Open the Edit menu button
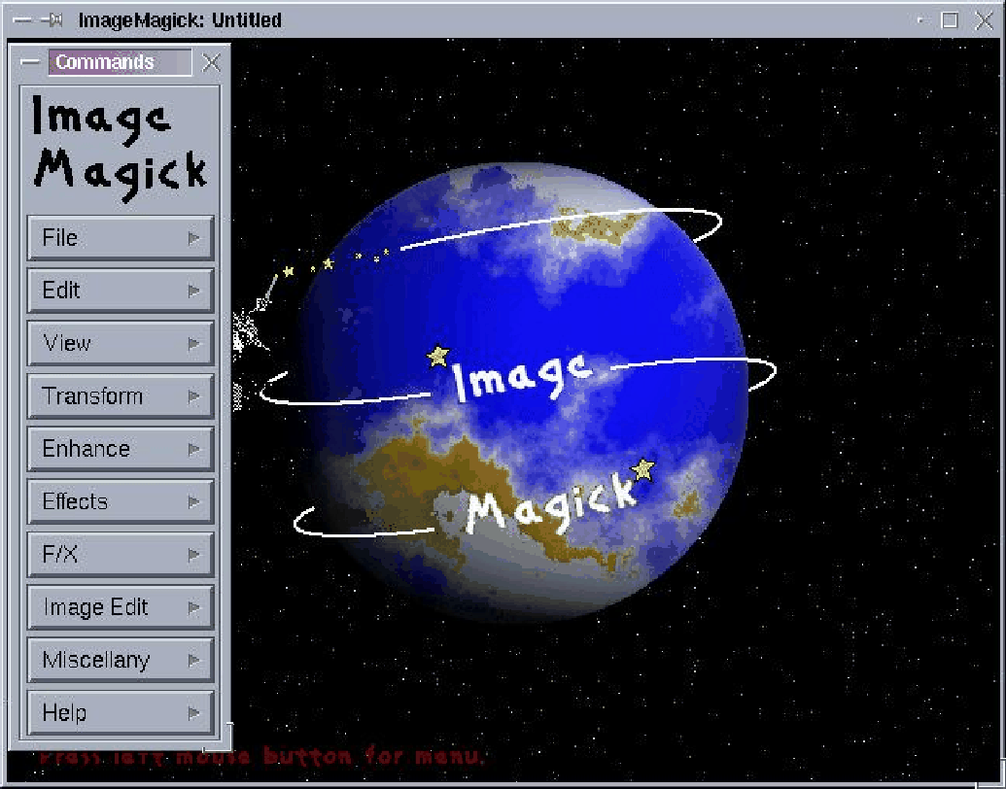This screenshot has height=789, width=1006. tap(121, 291)
